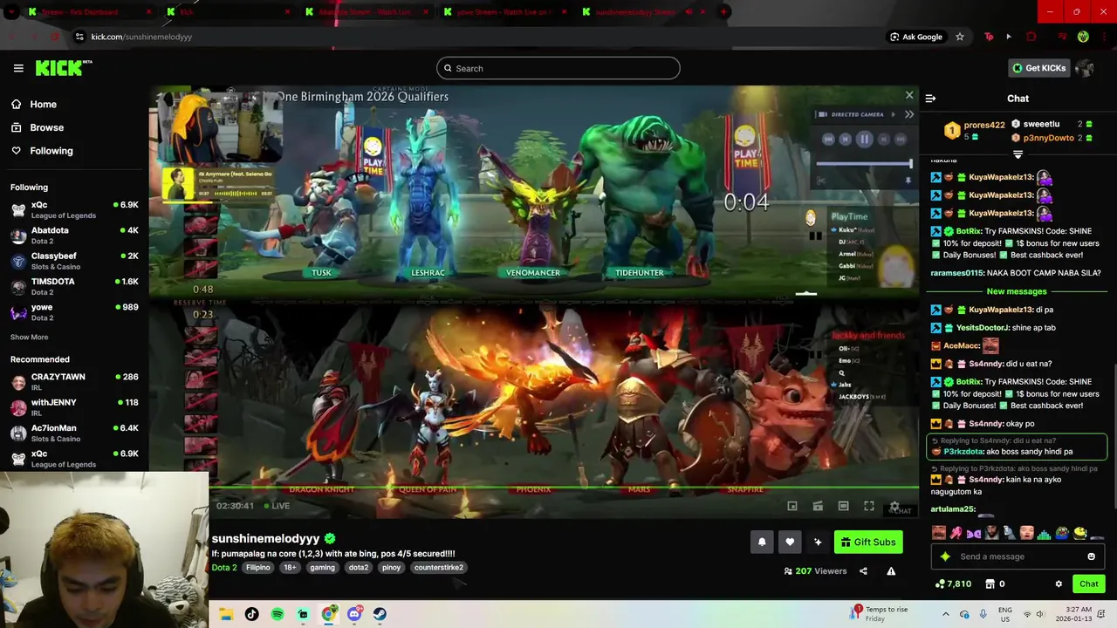
Task: Click the Gift Subs button
Action: point(868,542)
